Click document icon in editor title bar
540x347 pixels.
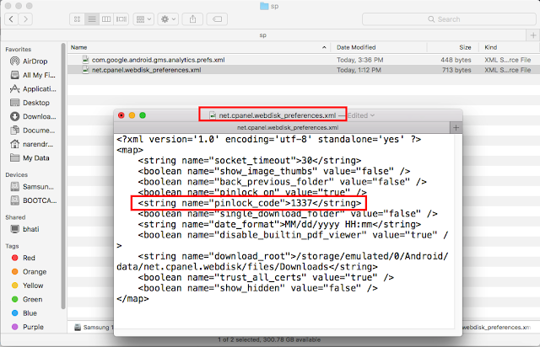(213, 115)
